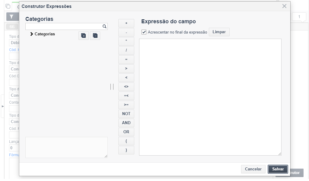This screenshot has height=181, width=309.
Task: Insert the OR operator
Action: point(126,132)
